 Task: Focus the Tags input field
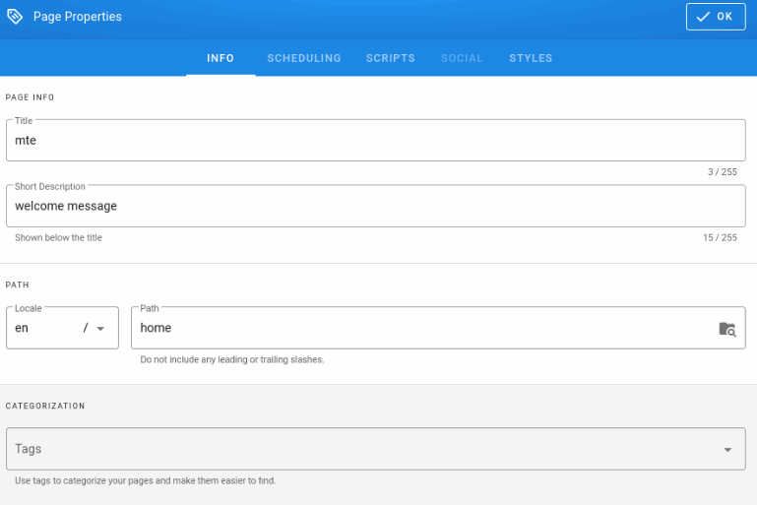(364, 449)
